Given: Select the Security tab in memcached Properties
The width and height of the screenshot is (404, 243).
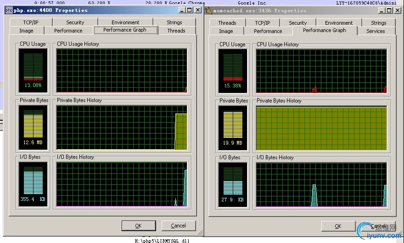Looking at the screenshot, I should point(297,22).
